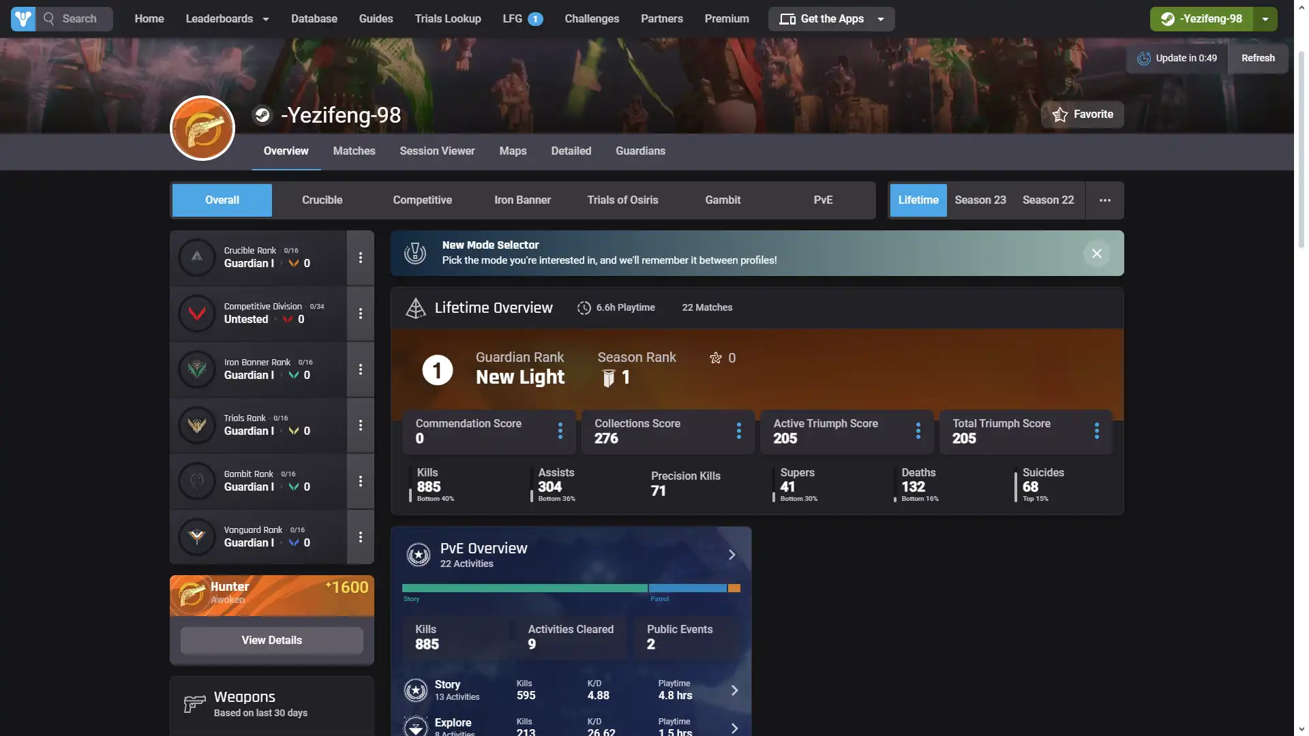
Task: Switch to the Matches tab
Action: click(354, 151)
